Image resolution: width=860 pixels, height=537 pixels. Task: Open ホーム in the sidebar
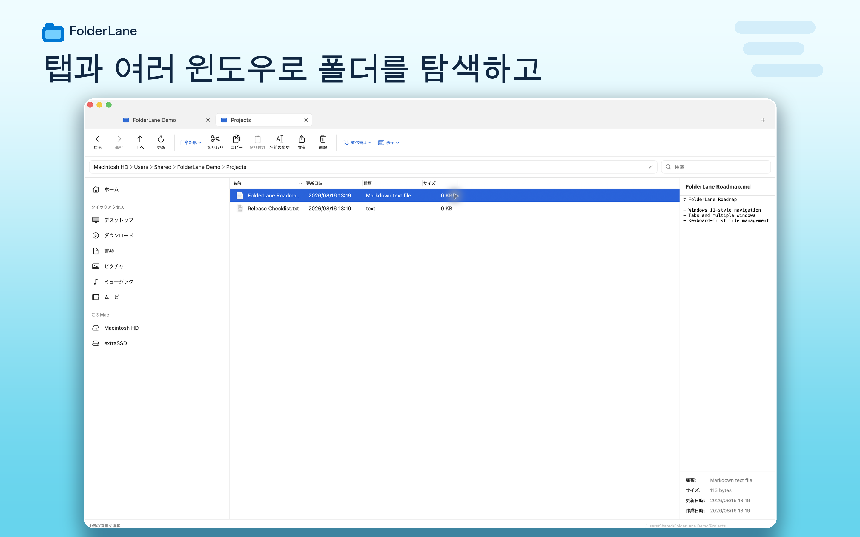click(157, 190)
